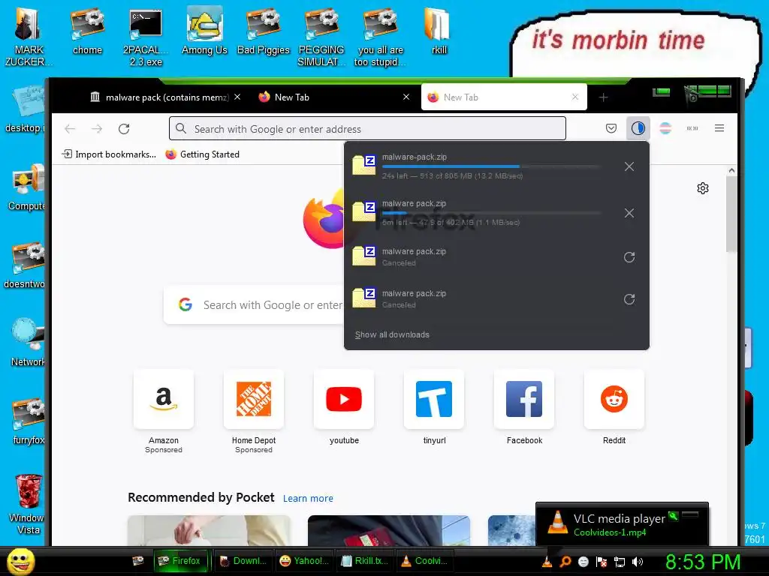Select Downl... taskbar button

(x=243, y=561)
